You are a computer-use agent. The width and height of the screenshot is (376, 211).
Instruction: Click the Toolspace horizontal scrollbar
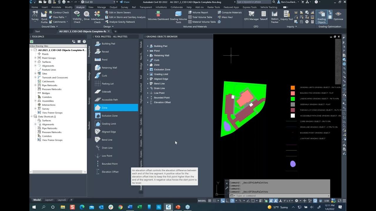tap(58, 172)
